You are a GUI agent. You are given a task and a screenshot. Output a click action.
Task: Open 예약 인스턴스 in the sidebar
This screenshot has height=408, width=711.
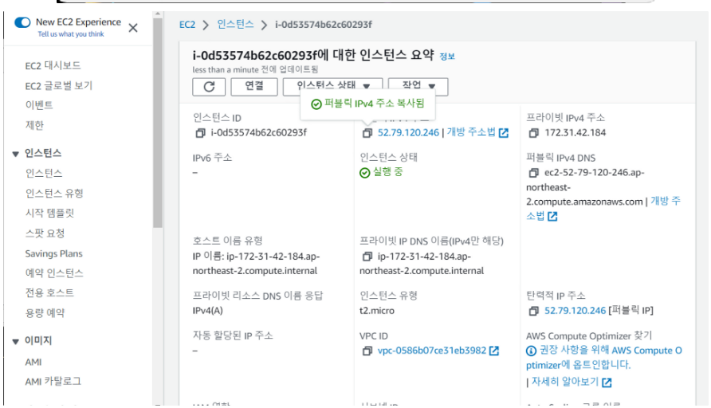coord(54,273)
